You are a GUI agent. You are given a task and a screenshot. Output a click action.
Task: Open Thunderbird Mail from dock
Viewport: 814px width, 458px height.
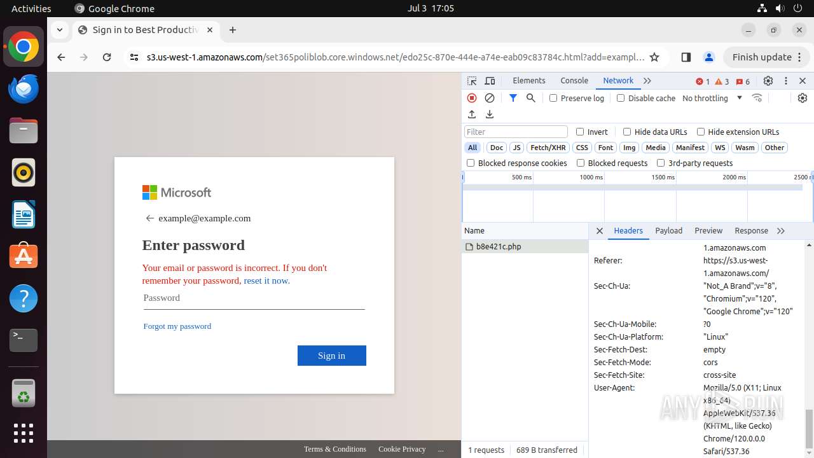24,88
